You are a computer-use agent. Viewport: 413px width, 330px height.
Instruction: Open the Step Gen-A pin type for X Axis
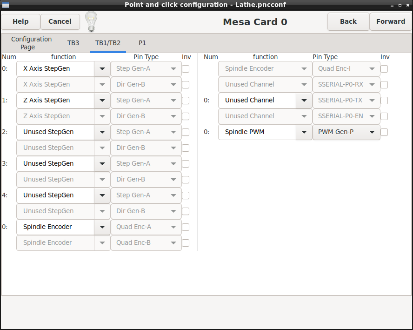[x=146, y=69]
